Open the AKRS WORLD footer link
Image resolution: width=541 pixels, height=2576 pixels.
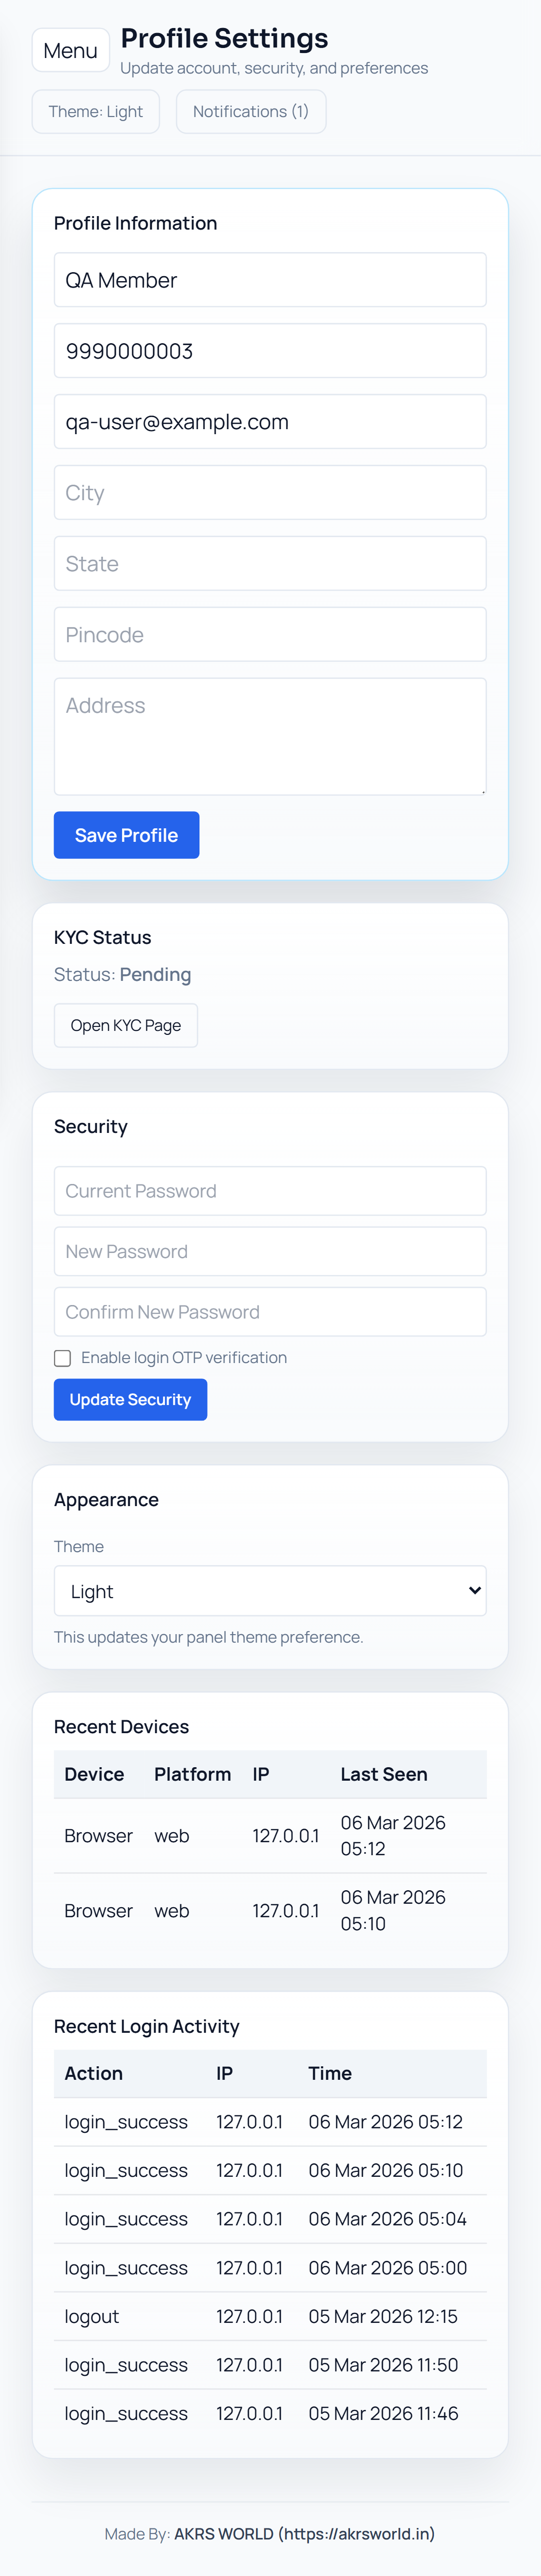tap(304, 2534)
